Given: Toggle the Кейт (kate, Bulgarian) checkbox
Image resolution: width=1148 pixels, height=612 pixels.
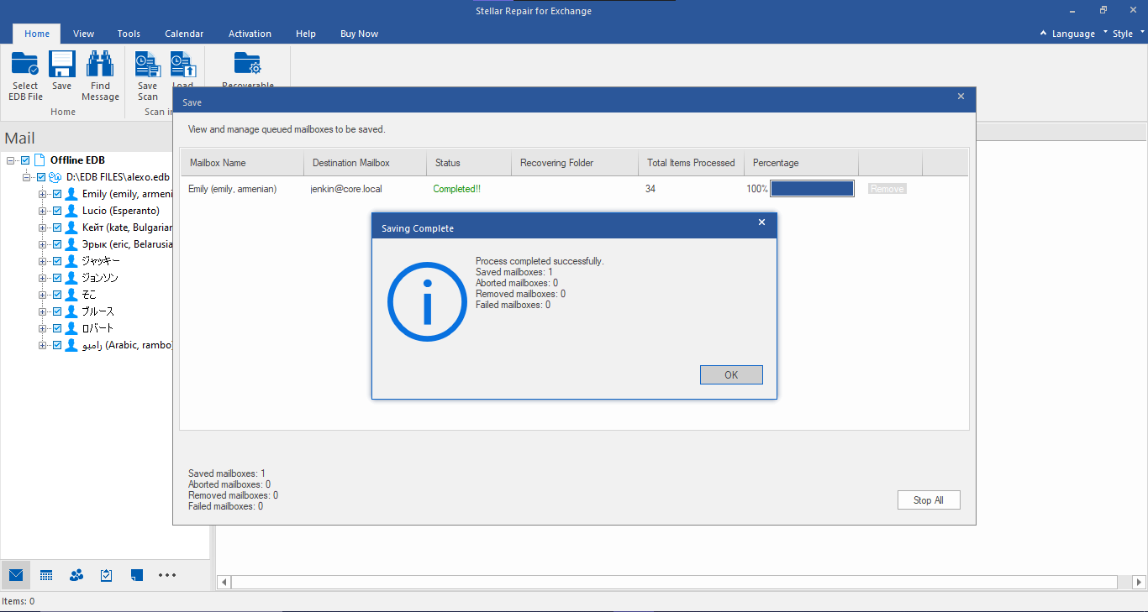Looking at the screenshot, I should (x=57, y=228).
